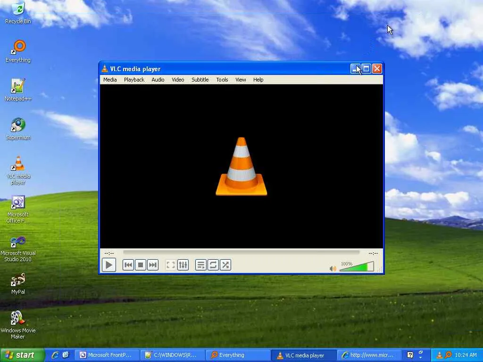Show extended settings equalizer panel
This screenshot has width=483, height=362.
pos(183,265)
